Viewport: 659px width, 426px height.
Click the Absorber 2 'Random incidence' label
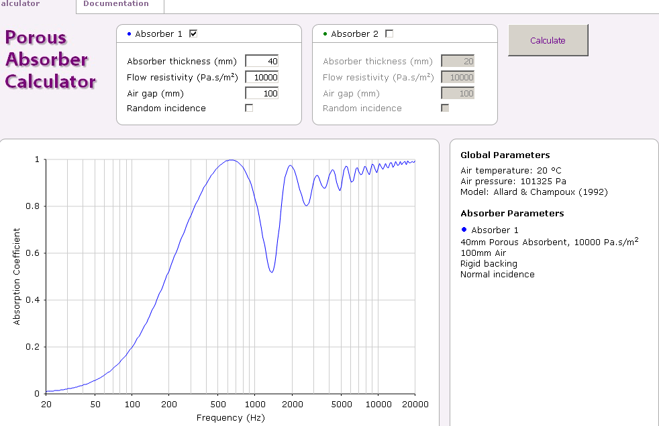coord(362,109)
